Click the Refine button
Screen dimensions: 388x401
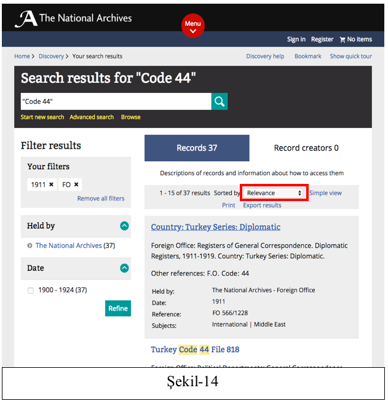tap(118, 308)
